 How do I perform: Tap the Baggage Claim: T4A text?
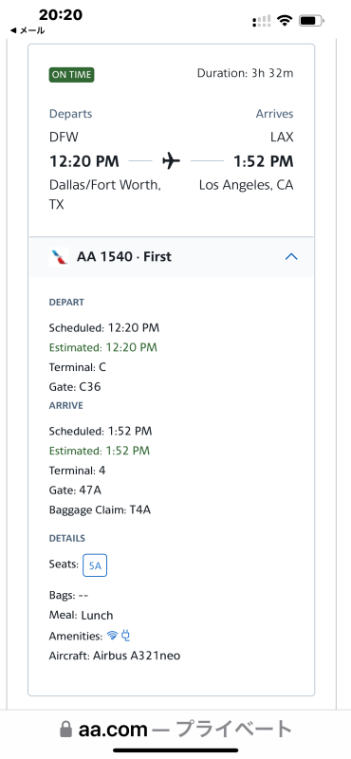[100, 509]
